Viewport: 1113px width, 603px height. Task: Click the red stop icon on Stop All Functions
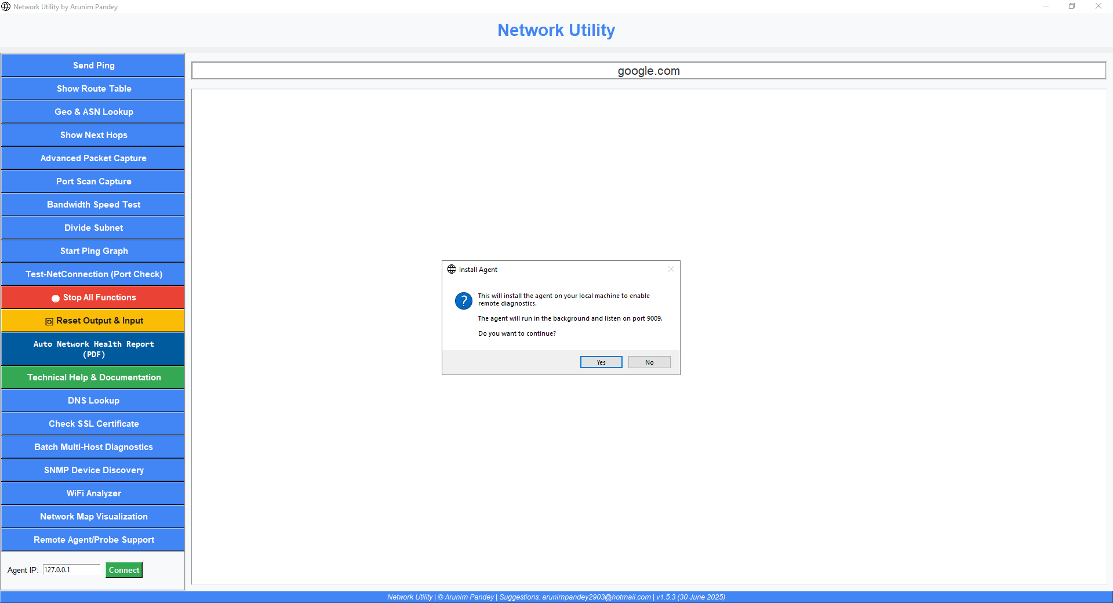pos(56,297)
